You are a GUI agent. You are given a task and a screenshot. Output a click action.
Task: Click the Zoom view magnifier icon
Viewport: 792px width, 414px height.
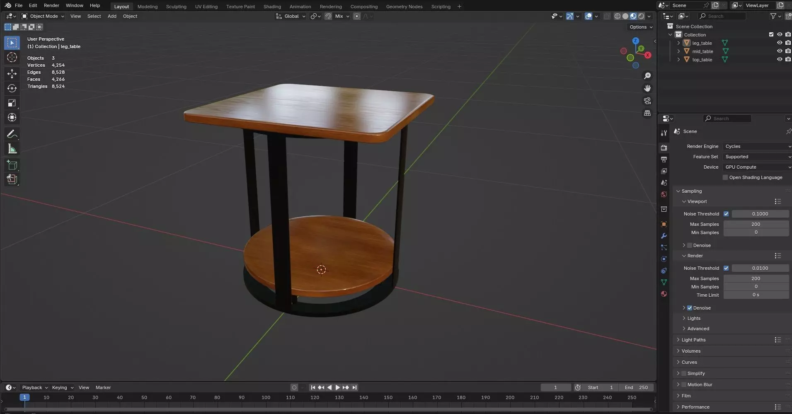(647, 76)
